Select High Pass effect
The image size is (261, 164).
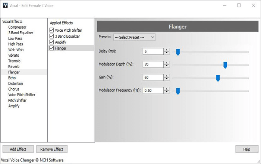click(16, 44)
